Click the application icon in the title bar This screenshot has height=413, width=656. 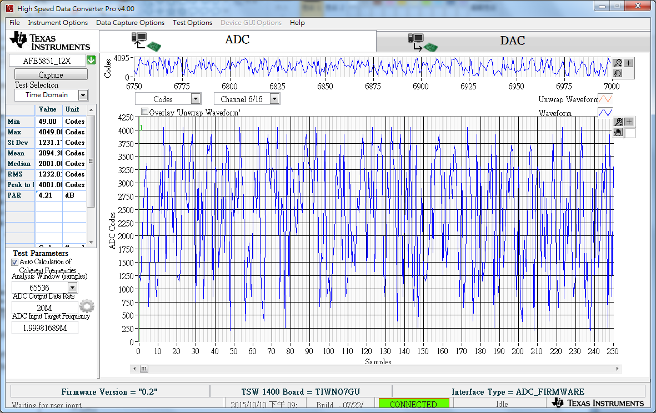point(10,8)
